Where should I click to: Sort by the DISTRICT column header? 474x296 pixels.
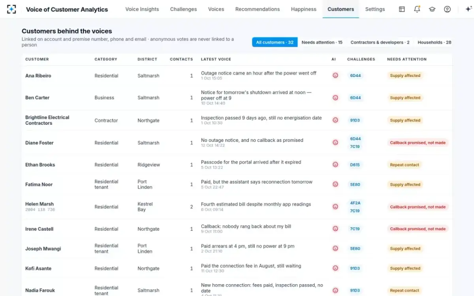pyautogui.click(x=147, y=59)
